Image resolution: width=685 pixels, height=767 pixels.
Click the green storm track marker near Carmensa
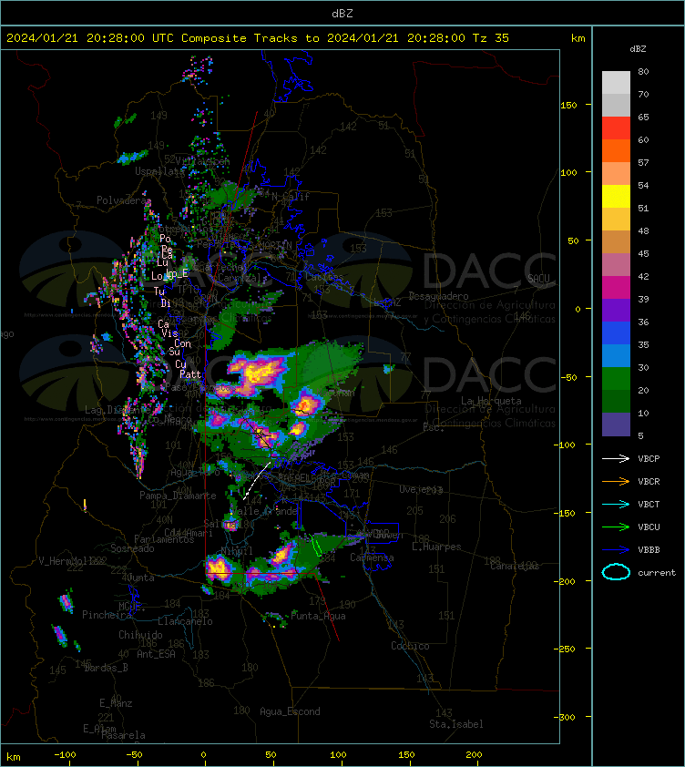coord(315,545)
